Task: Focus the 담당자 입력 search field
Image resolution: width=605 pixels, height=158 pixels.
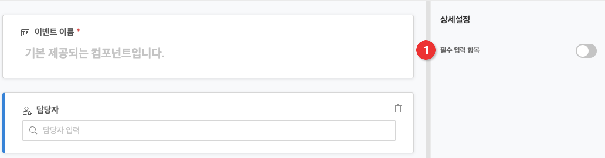Action: click(209, 130)
